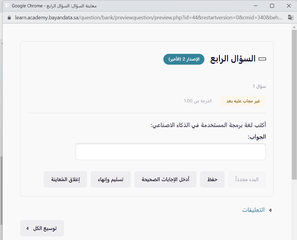
Task: Focus the الجواب answer text field
Action: [x=170, y=152]
